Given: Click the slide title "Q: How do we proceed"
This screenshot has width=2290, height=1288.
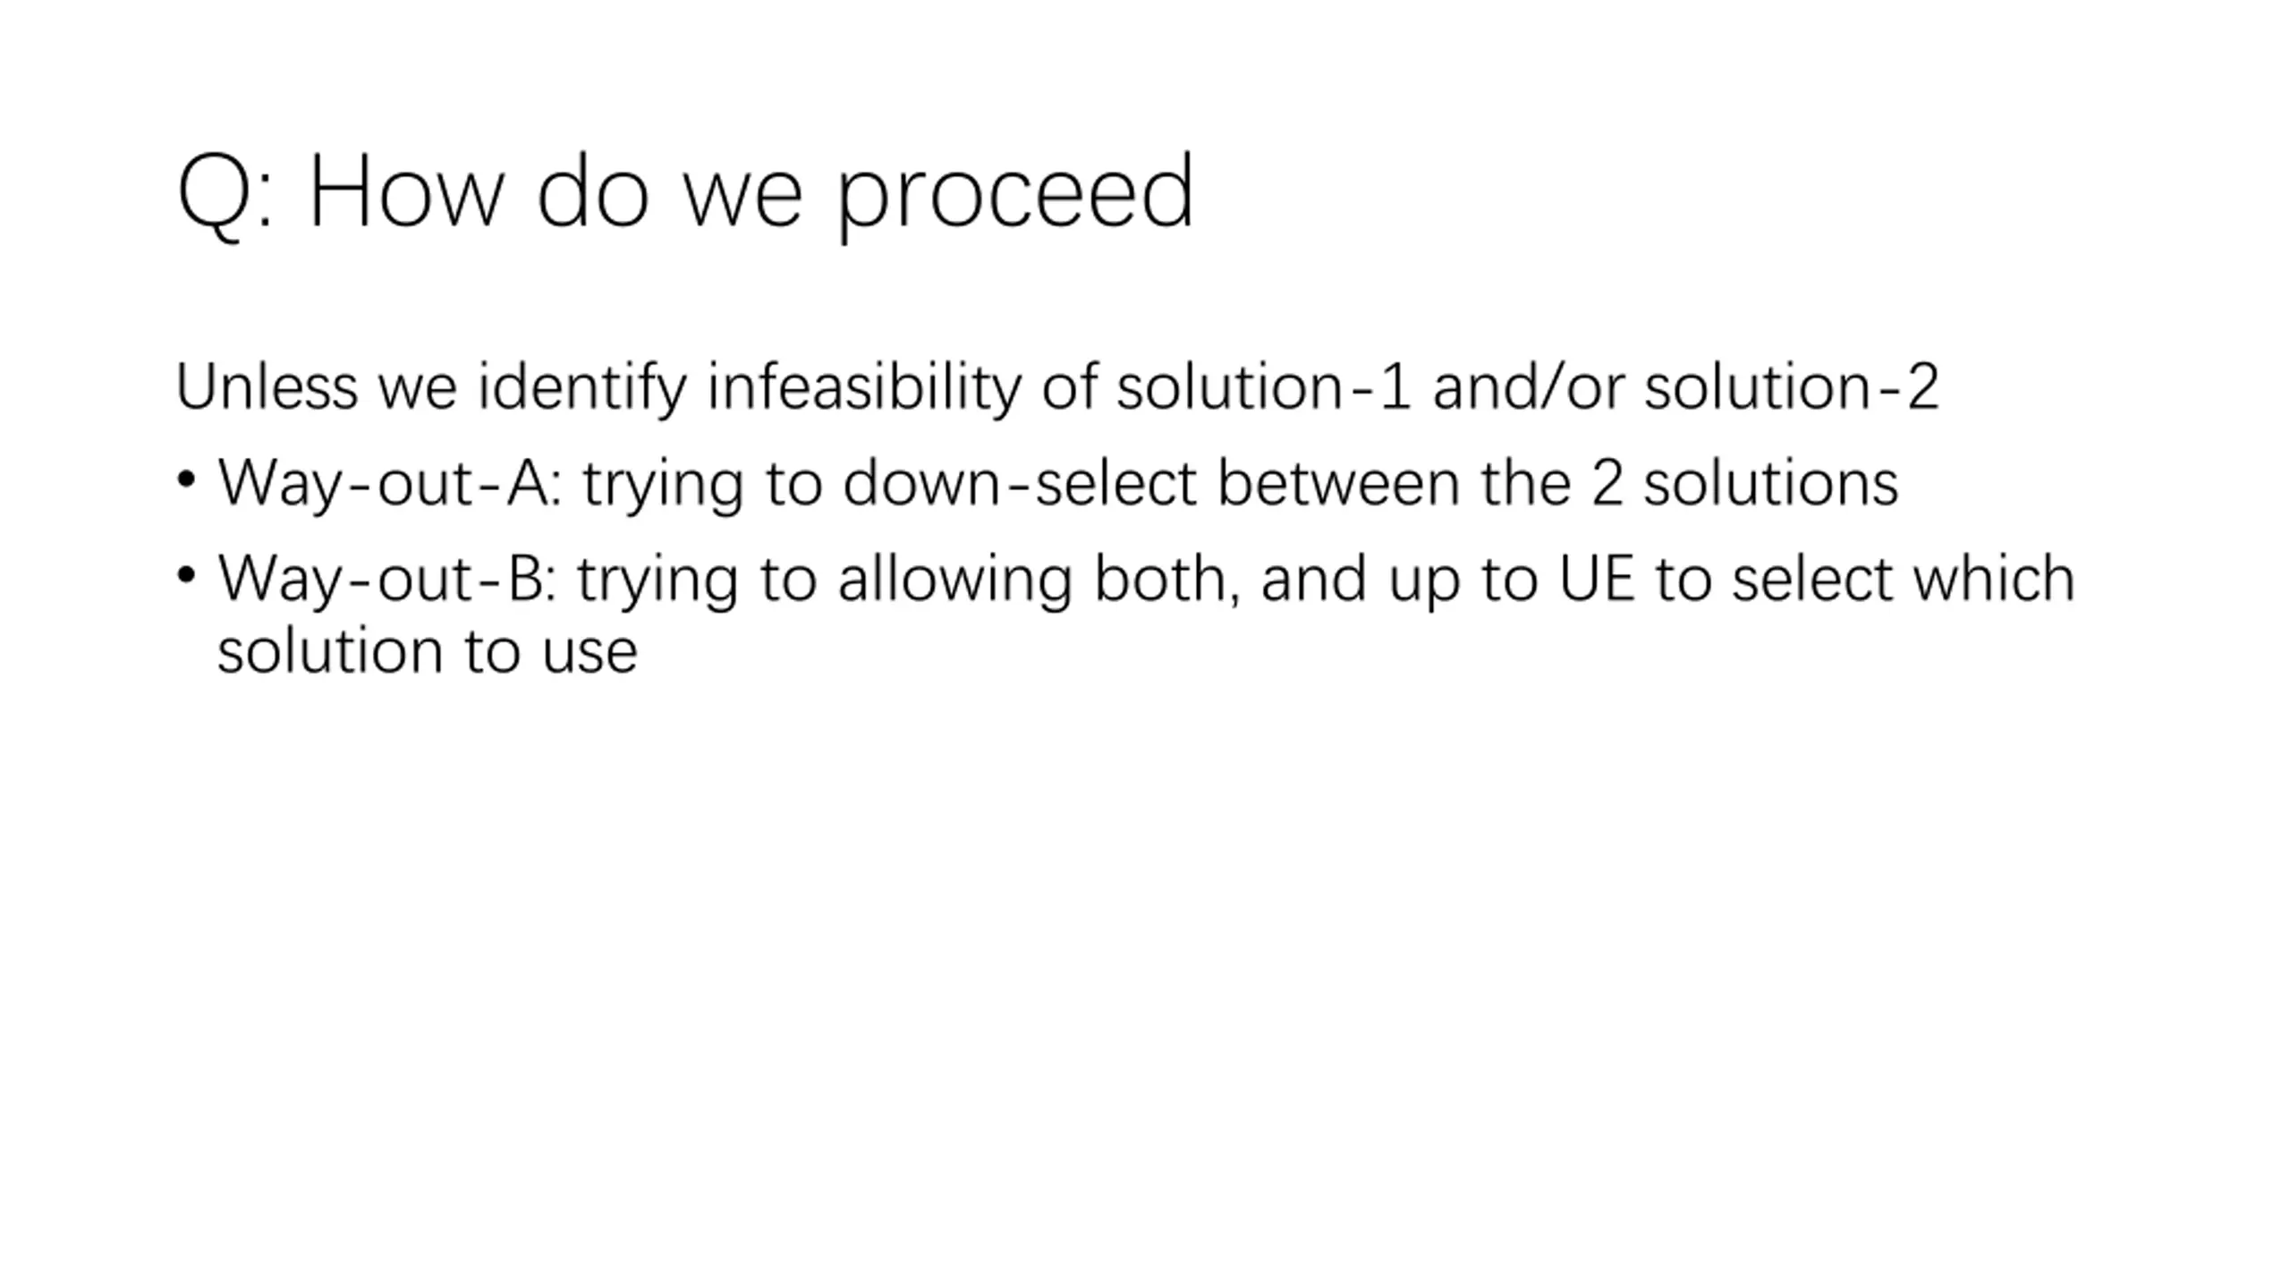Looking at the screenshot, I should coord(685,194).
